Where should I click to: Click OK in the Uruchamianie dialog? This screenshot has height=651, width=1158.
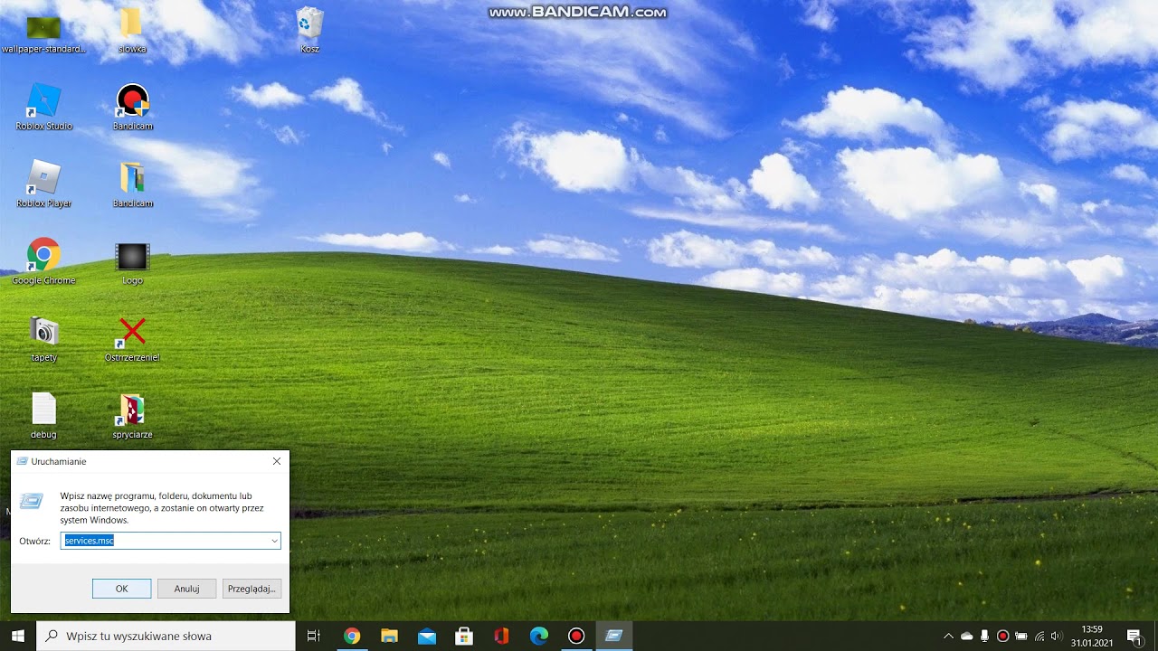[121, 589]
